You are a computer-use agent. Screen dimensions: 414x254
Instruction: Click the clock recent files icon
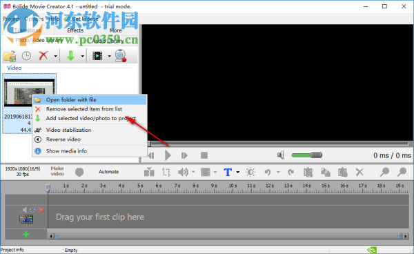[x=26, y=56]
